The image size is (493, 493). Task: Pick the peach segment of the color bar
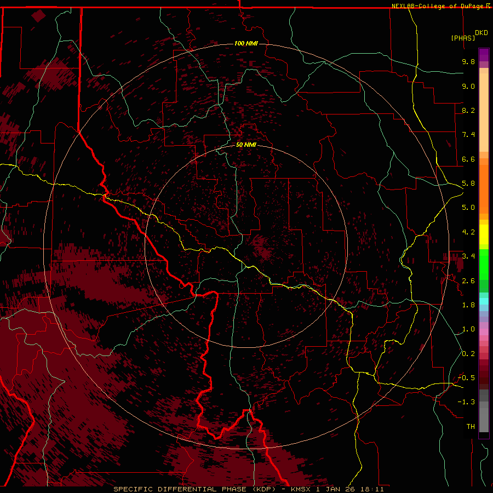click(484, 112)
